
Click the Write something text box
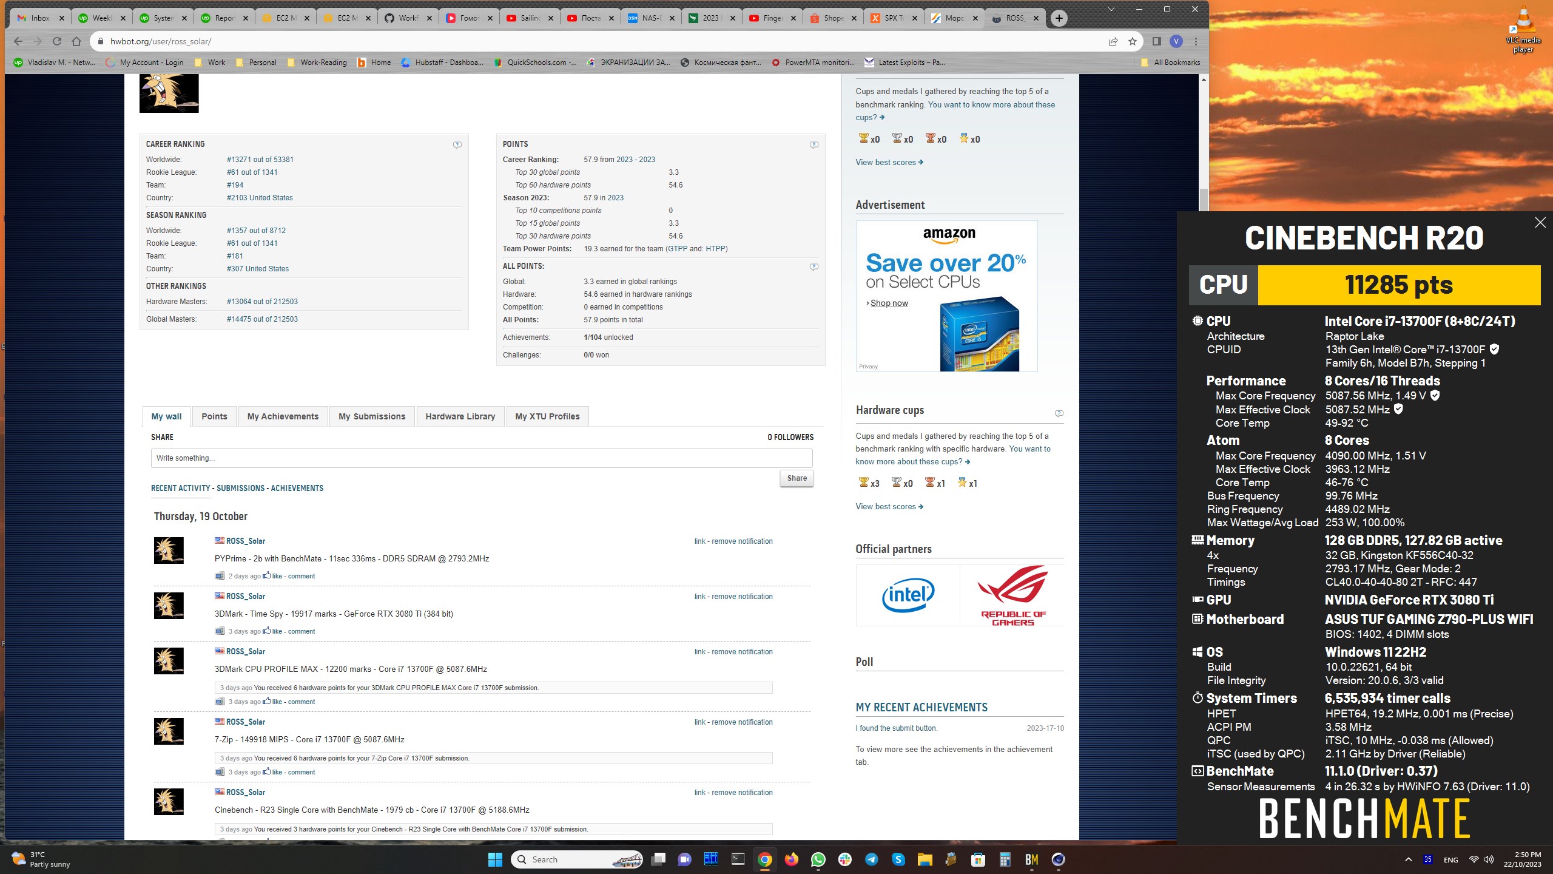coord(482,458)
